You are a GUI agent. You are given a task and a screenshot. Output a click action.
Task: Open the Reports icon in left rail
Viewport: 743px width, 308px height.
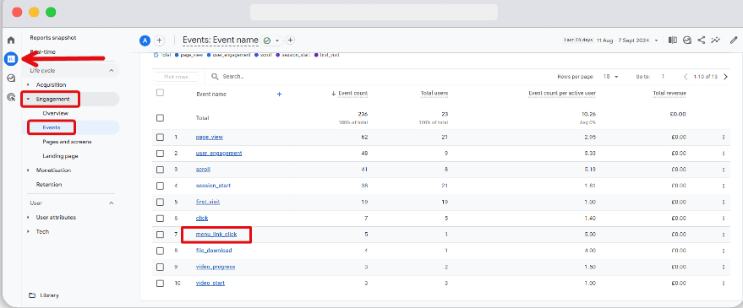(x=11, y=59)
